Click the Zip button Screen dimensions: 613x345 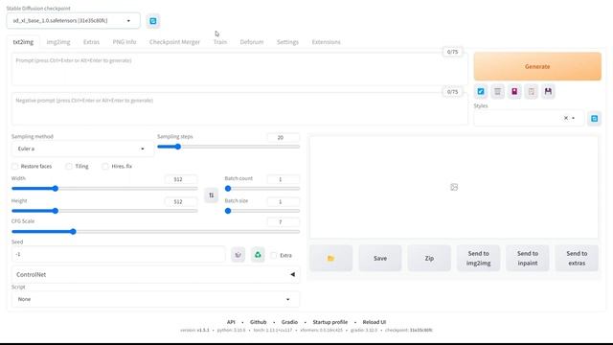point(429,258)
